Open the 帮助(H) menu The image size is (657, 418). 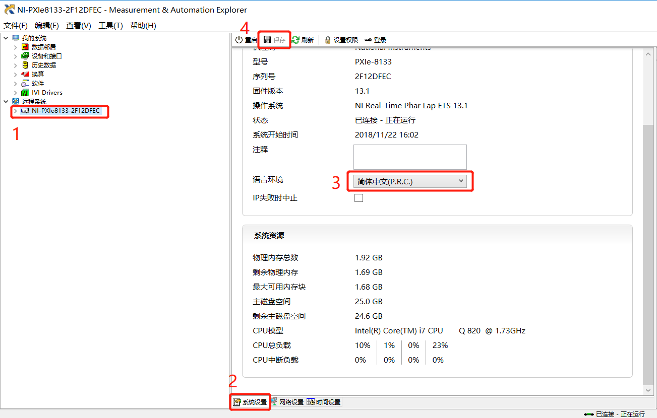(143, 26)
